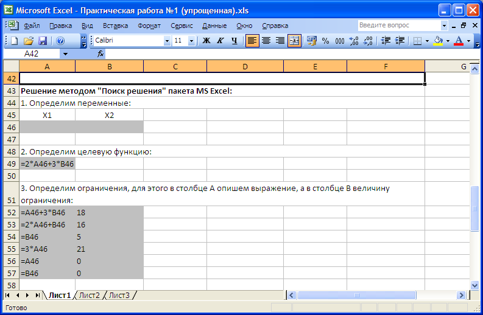Image resolution: width=483 pixels, height=315 pixels.
Task: Click the insert function fx button
Action: pos(100,54)
